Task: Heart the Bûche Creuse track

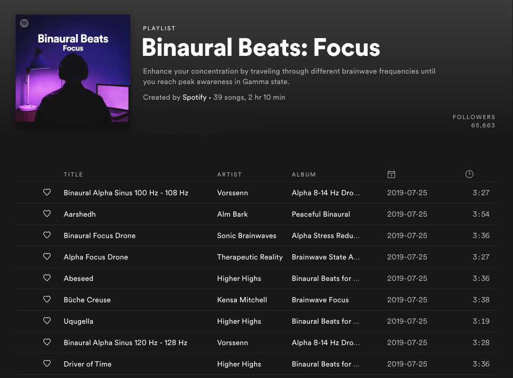Action: click(47, 299)
